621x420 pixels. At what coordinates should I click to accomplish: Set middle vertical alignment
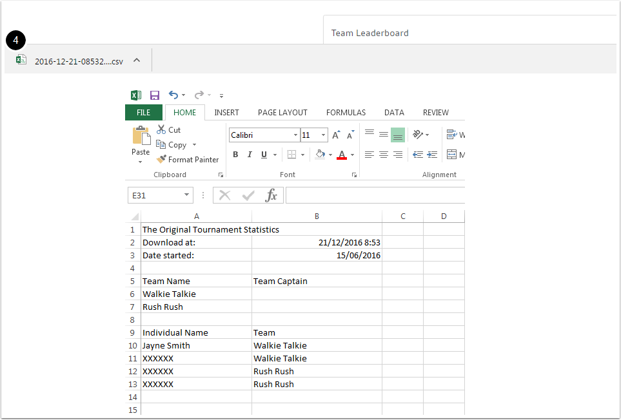click(x=384, y=135)
